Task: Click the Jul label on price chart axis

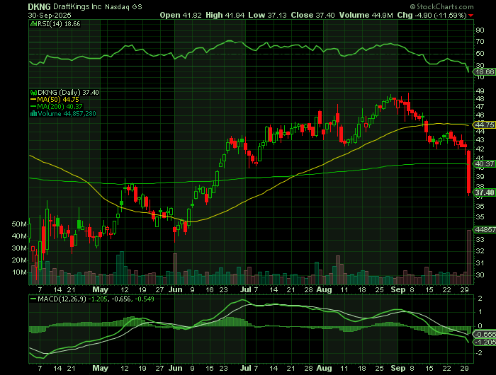Action: pos(245,289)
